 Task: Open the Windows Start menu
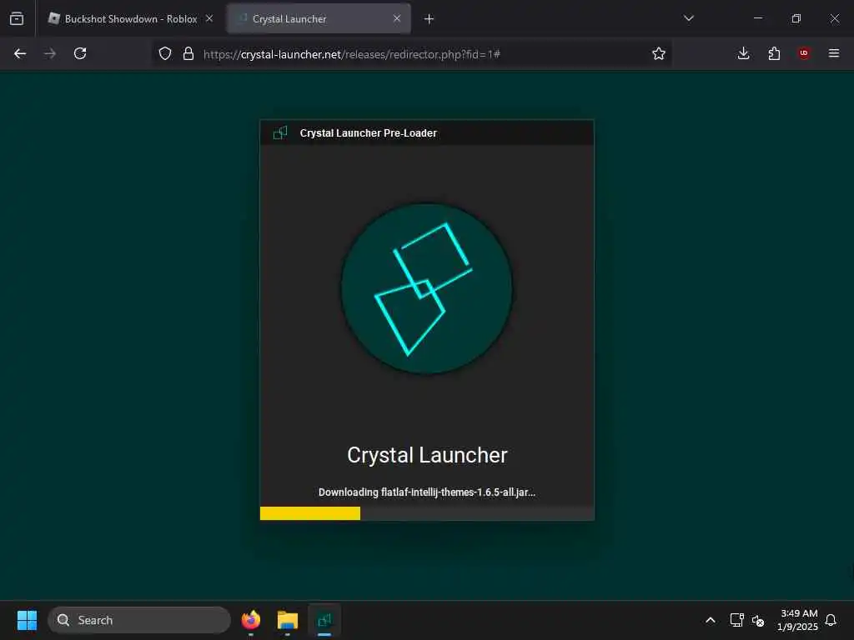click(x=27, y=620)
